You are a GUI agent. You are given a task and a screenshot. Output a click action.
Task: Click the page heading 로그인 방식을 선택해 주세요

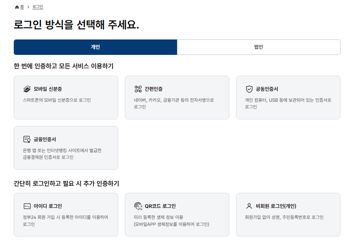[75, 24]
